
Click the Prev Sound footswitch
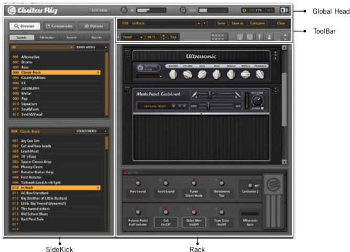[138, 183]
